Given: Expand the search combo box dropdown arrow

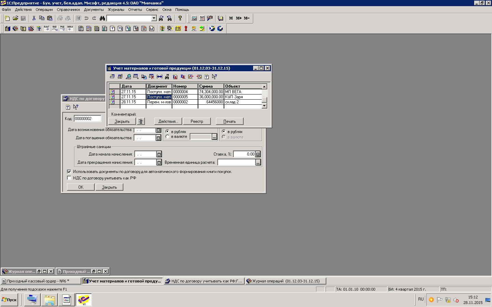Looking at the screenshot, I should pos(154,18).
